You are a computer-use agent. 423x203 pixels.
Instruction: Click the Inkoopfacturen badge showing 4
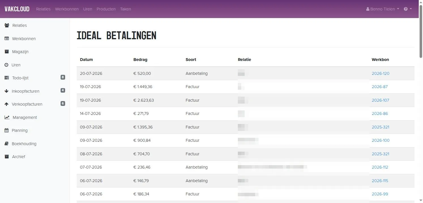pyautogui.click(x=63, y=90)
